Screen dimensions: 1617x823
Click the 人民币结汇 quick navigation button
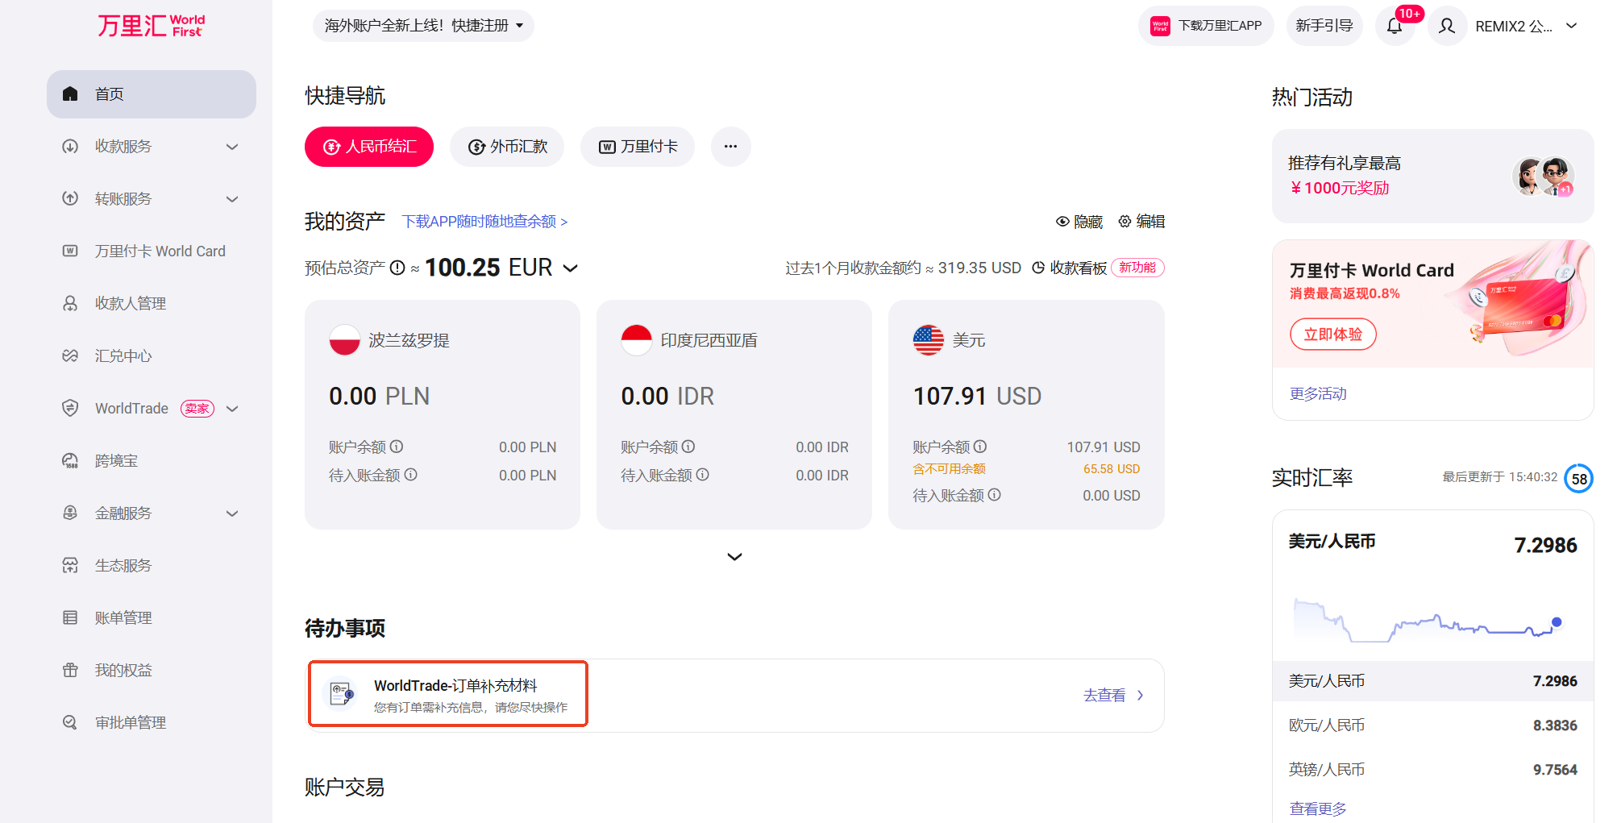coord(369,147)
